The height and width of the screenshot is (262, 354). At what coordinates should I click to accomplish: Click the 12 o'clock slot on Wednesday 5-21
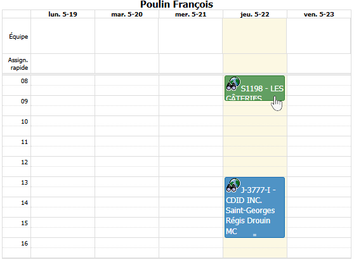(x=191, y=167)
